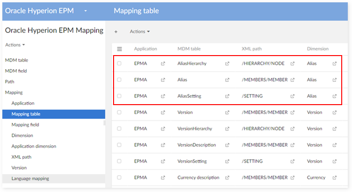Open the sidebar Actions dropdown

15,45
